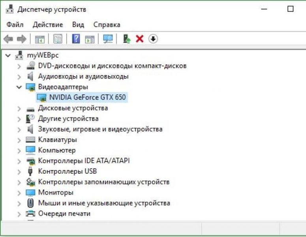
Task: Click the IDE ATA/ATAPI controllers icon
Action: click(x=31, y=161)
